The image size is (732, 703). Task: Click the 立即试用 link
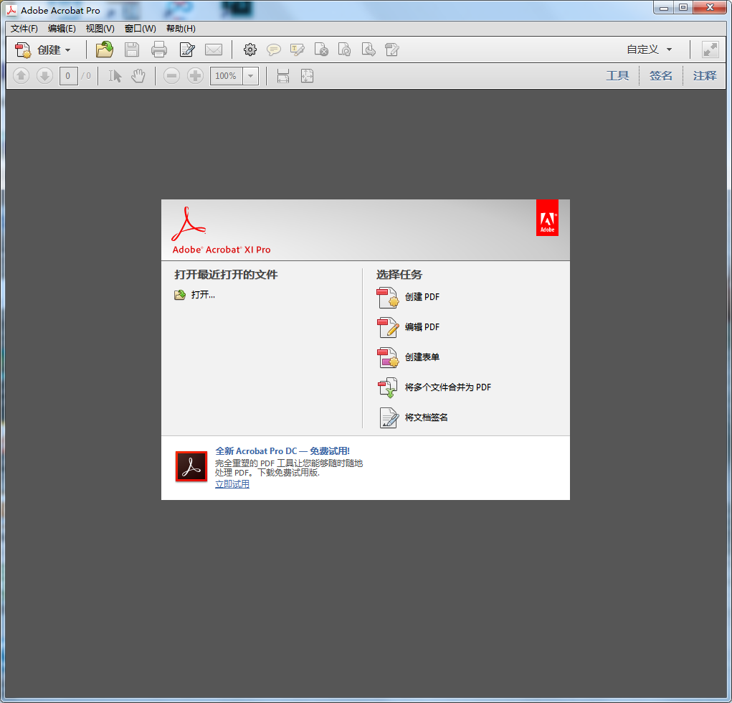(x=232, y=484)
